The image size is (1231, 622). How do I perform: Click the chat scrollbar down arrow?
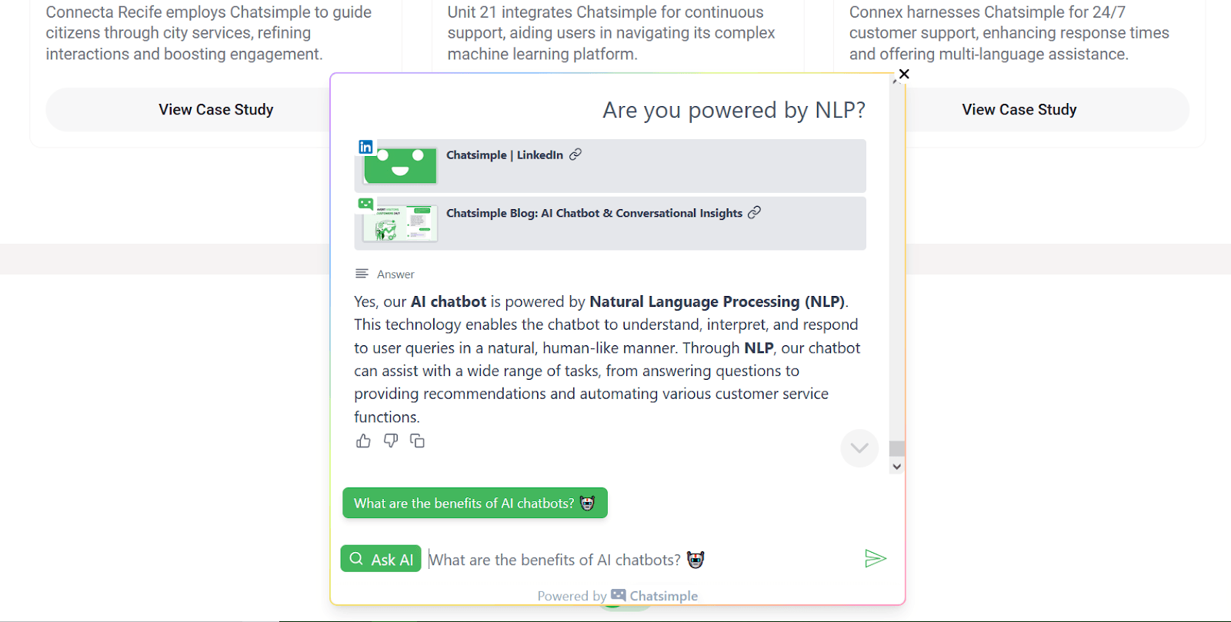click(x=896, y=467)
